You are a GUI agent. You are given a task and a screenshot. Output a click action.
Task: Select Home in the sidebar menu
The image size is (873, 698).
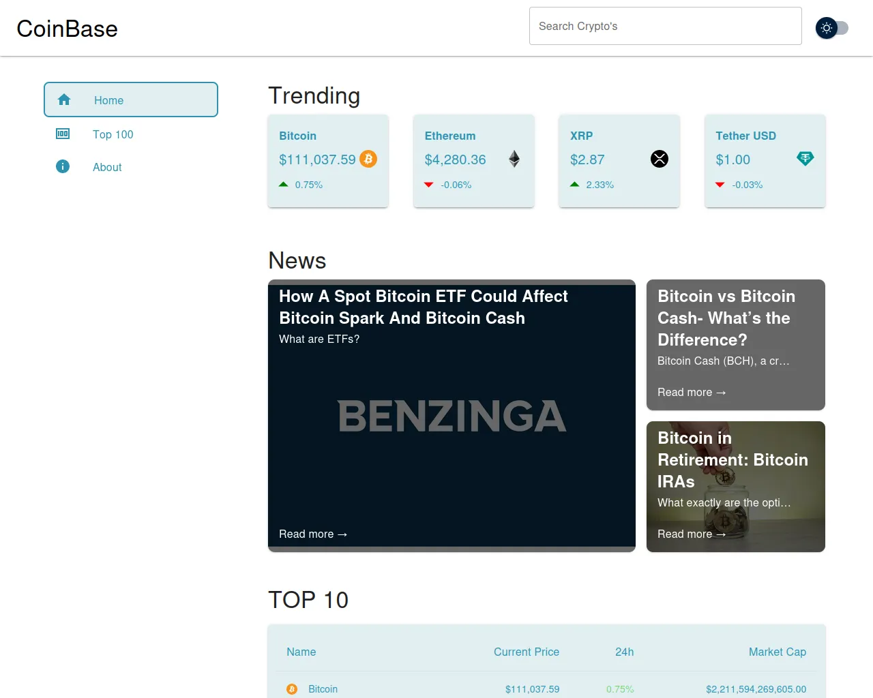tap(131, 100)
